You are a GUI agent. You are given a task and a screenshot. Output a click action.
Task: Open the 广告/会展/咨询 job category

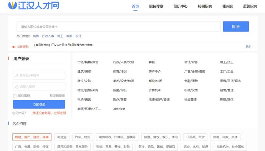pyautogui.click(x=195, y=71)
